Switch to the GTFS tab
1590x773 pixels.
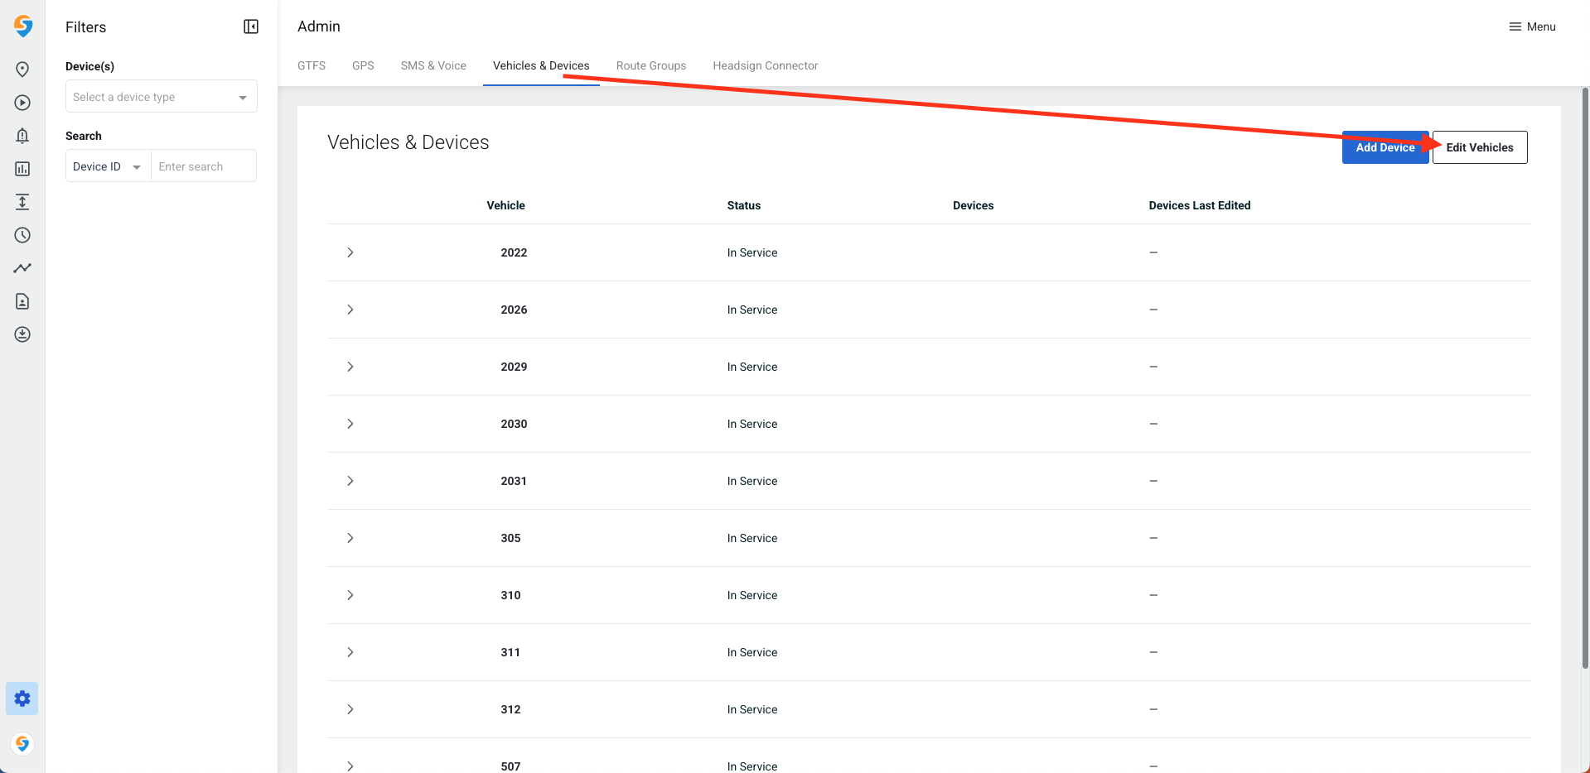(312, 65)
